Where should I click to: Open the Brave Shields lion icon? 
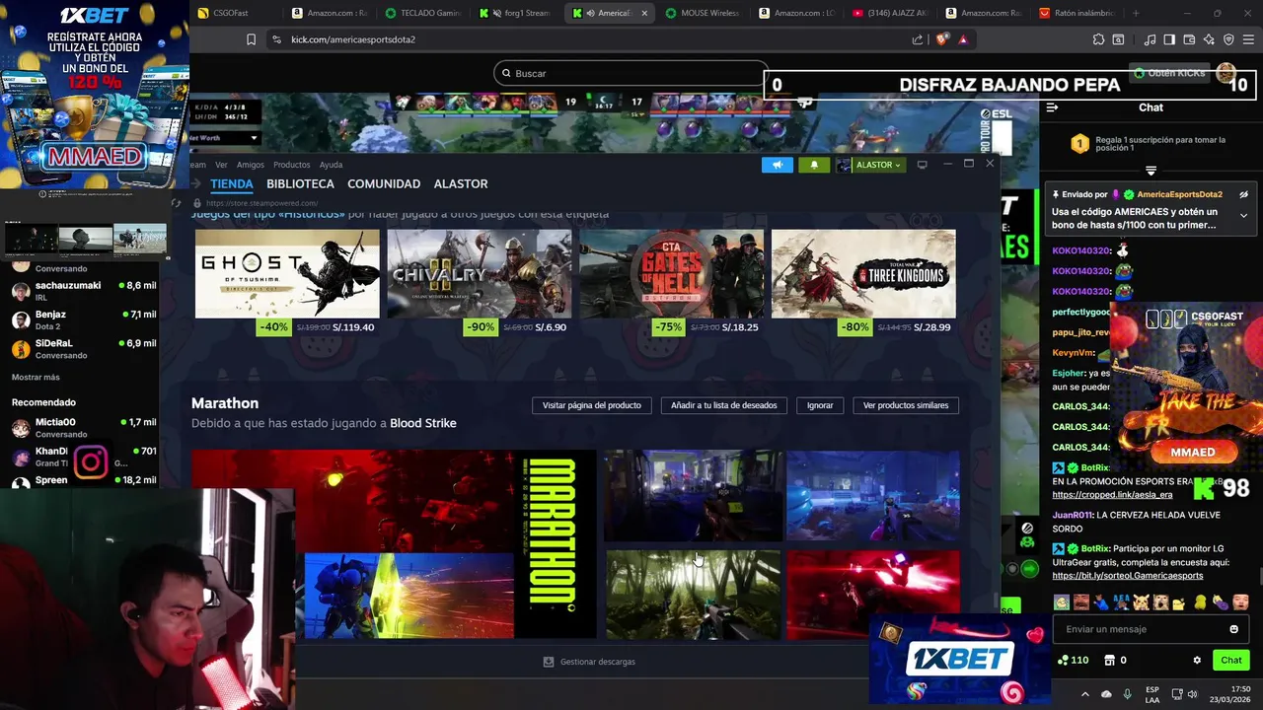coord(941,39)
